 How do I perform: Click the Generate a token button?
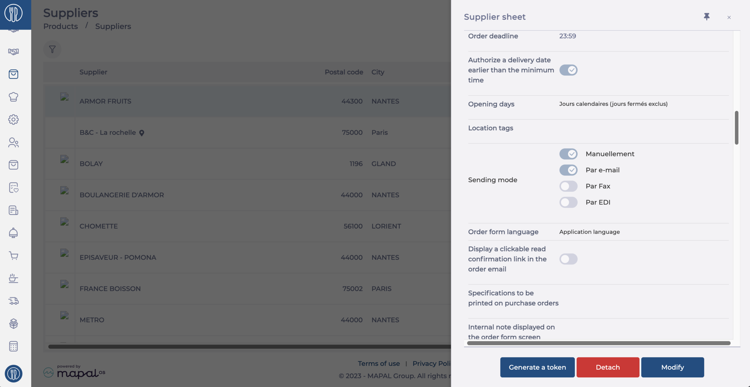pos(537,367)
